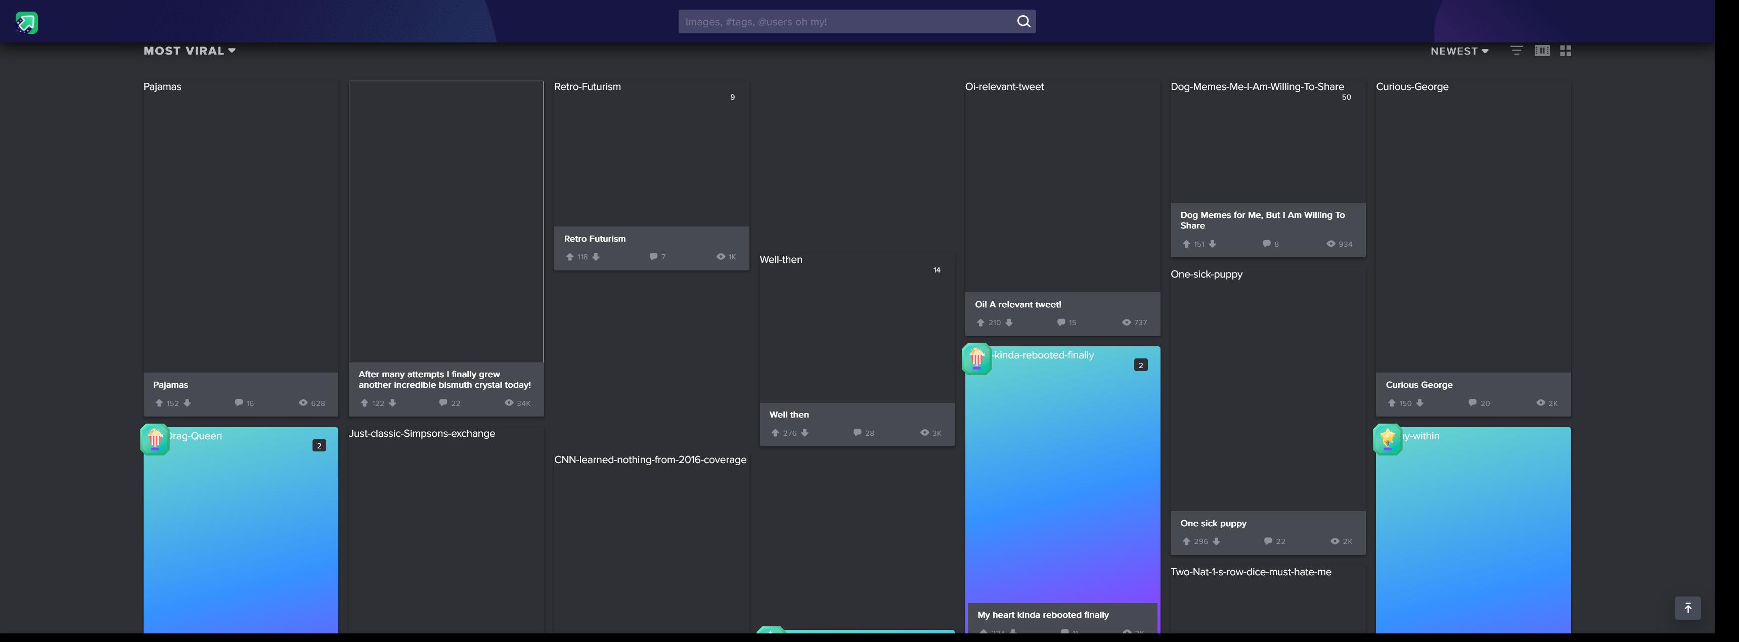Click the 2 image count on Drag-Queen
This screenshot has height=642, width=1739.
[x=319, y=445]
